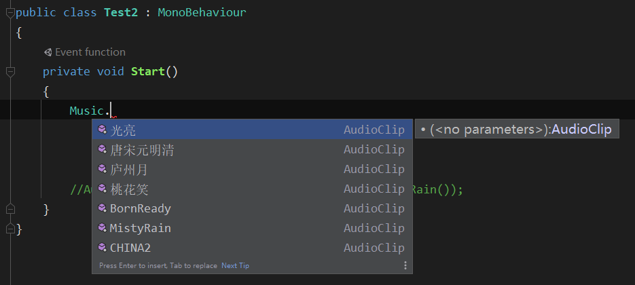The image size is (635, 285).
Task: Select the 光亮 completion entry
Action: (252, 130)
